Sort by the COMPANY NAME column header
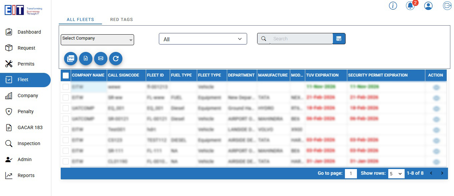The image size is (454, 196). pyautogui.click(x=88, y=75)
